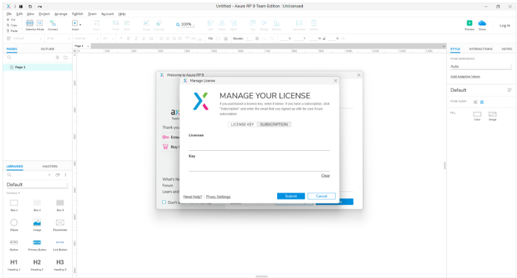This screenshot has height=278, width=517.
Task: Select the Heading 1 widget
Action: tap(14, 265)
